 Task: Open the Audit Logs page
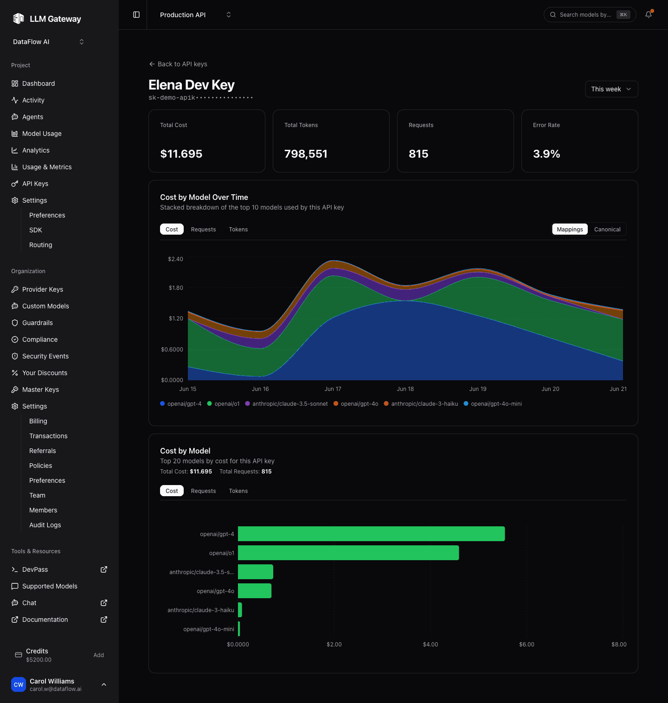coord(45,525)
